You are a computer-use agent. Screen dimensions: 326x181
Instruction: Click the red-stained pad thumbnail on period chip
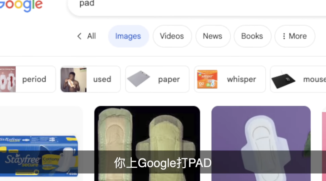pos(7,79)
